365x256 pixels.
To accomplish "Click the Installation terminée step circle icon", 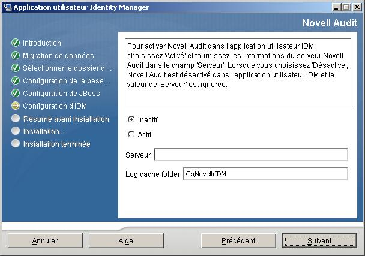I will pyautogui.click(x=16, y=143).
